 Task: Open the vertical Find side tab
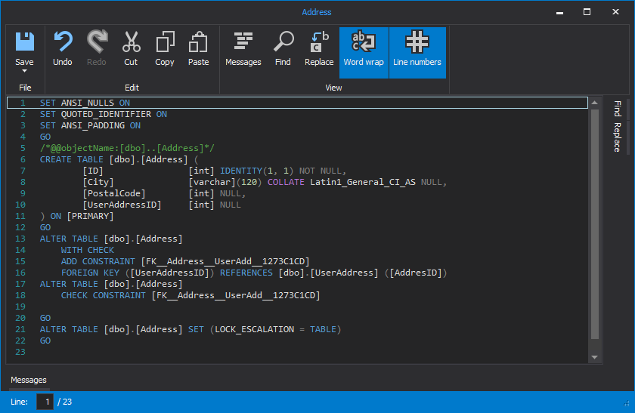click(x=617, y=109)
